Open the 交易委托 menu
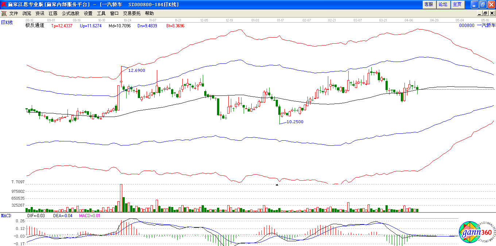Viewport: 496px width, 246px height. [132, 13]
